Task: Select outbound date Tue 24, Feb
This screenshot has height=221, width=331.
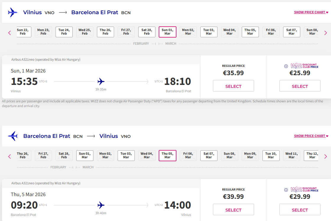Action: click(x=64, y=32)
